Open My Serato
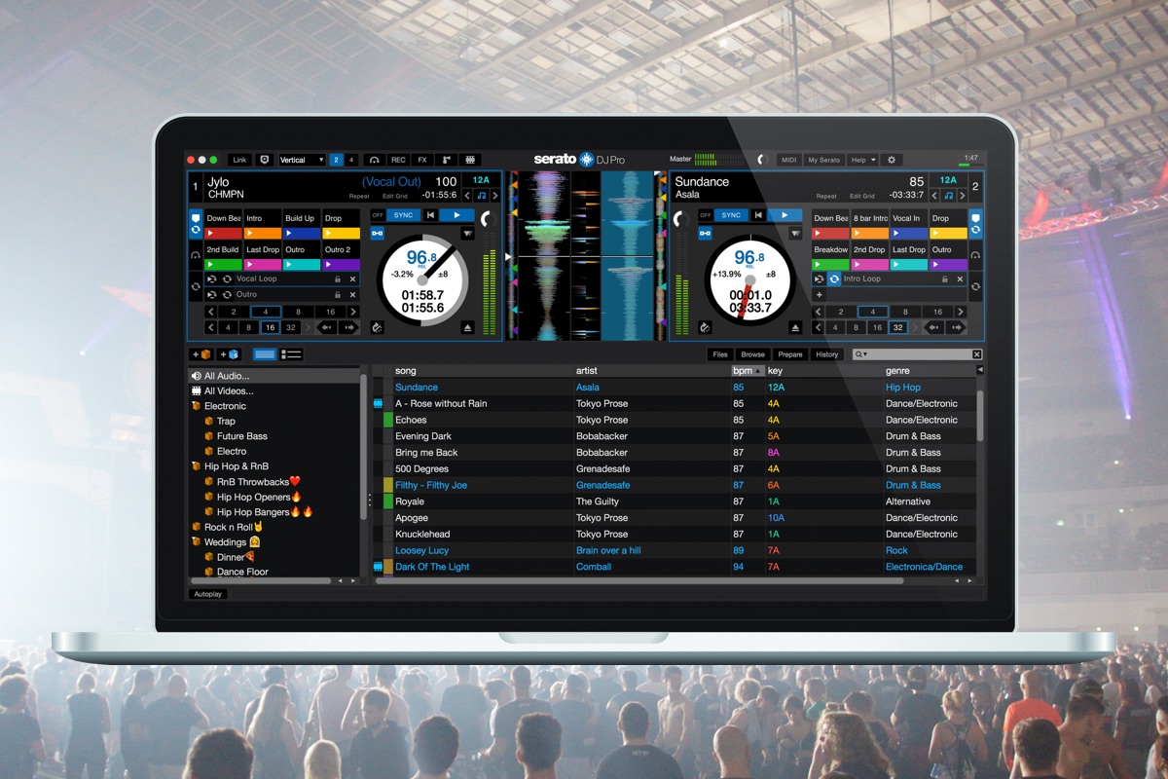 [823, 160]
